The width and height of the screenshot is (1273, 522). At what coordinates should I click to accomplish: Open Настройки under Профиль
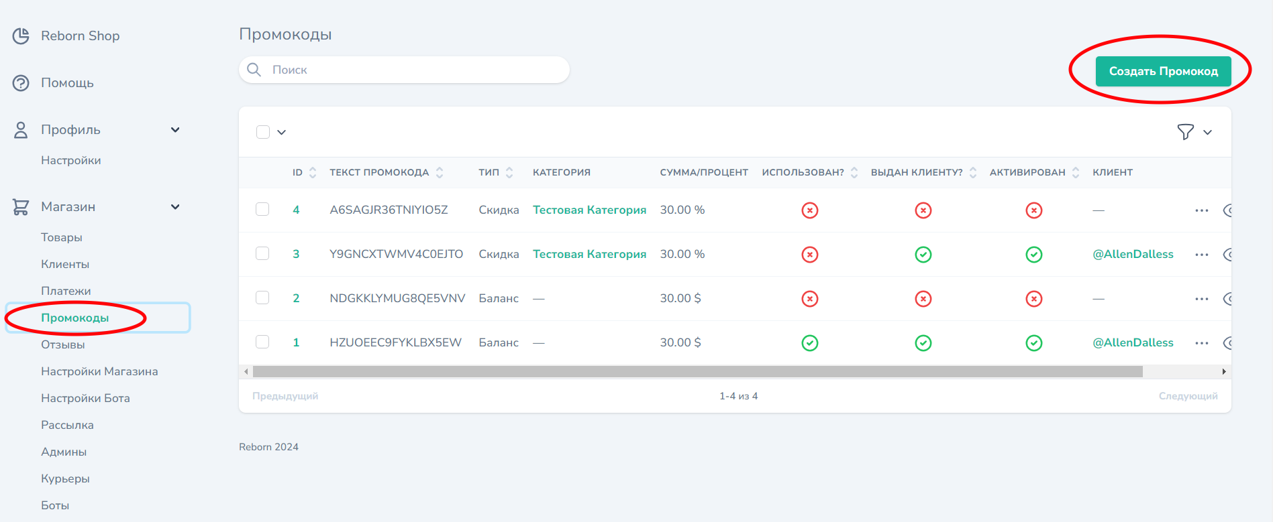(x=71, y=160)
